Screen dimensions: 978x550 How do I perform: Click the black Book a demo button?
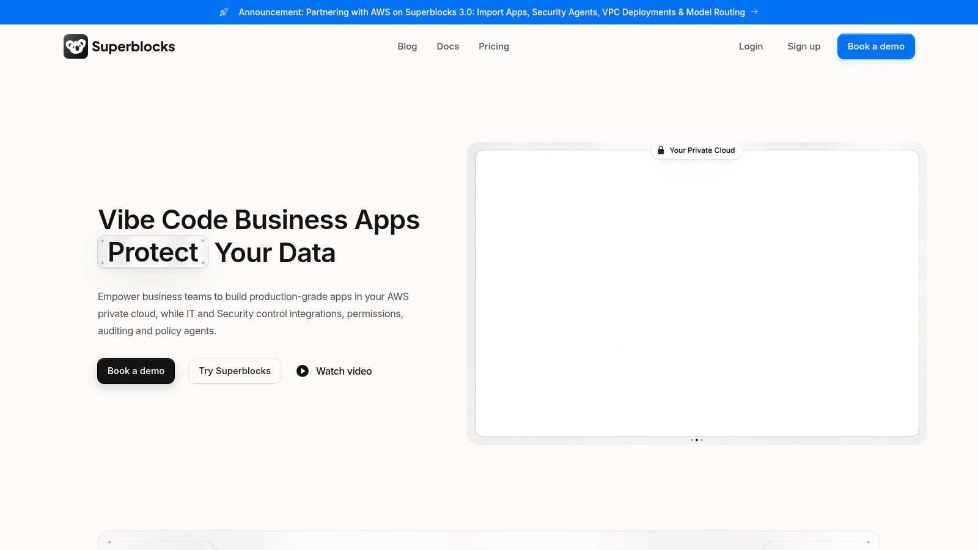(136, 371)
